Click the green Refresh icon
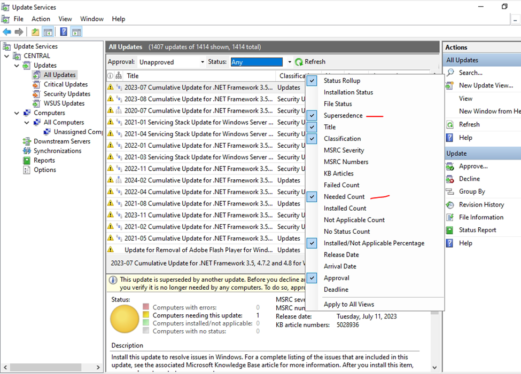 [x=299, y=62]
